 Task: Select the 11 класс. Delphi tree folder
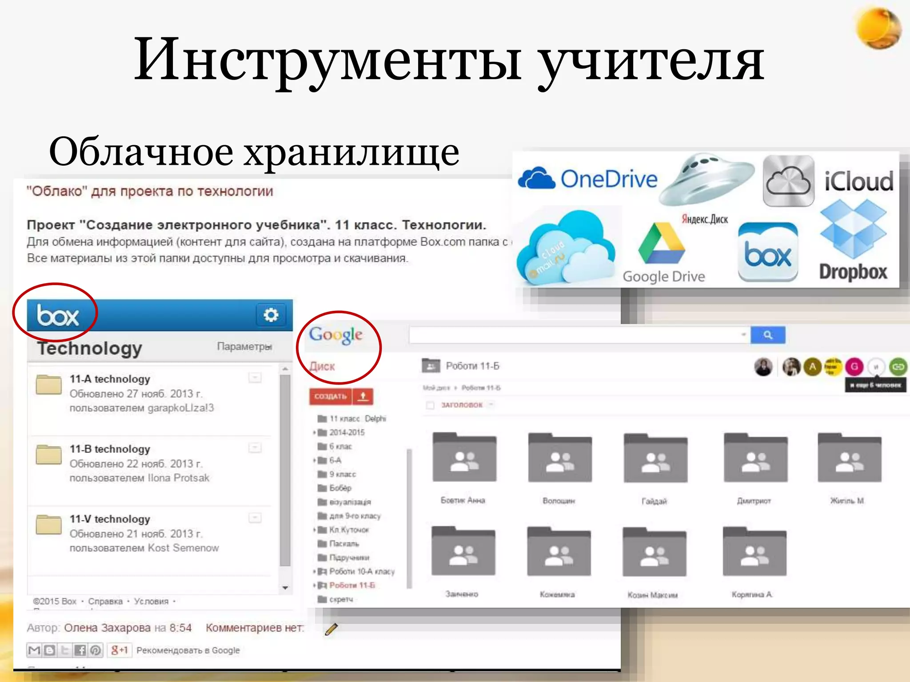(x=352, y=419)
